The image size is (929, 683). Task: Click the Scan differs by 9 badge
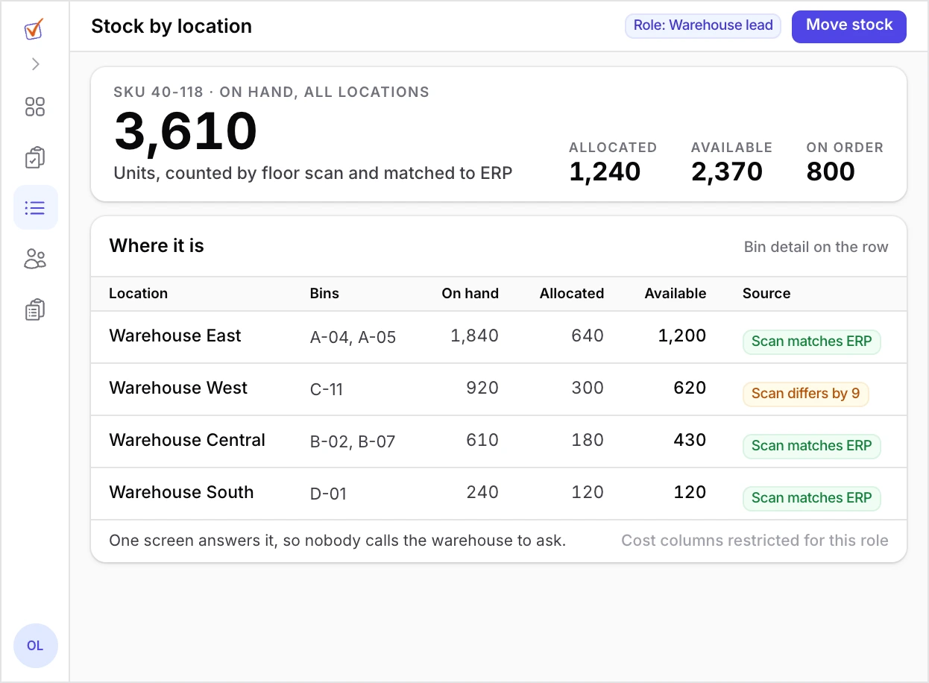805,394
